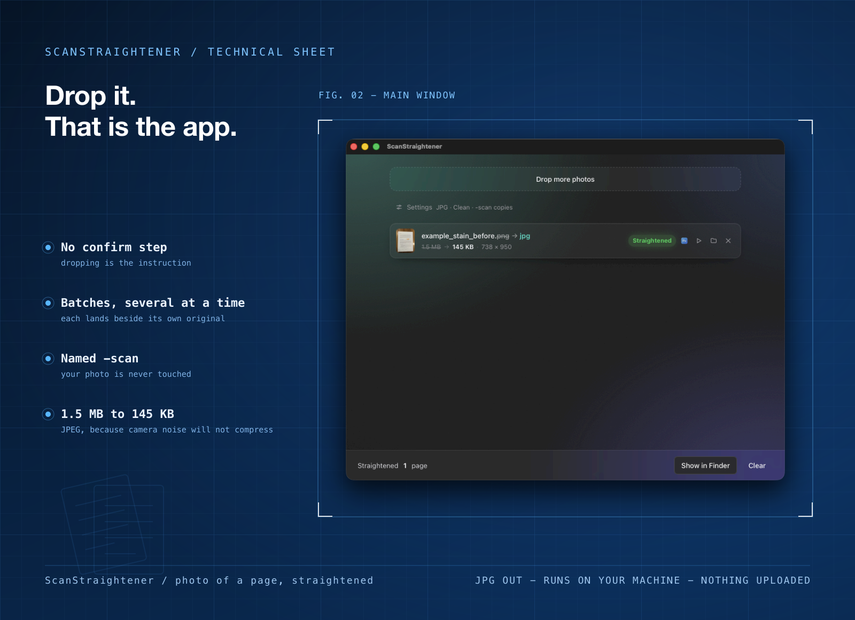Viewport: 855px width, 620px height.
Task: Click the 'Named -scan' heading
Action: point(99,358)
